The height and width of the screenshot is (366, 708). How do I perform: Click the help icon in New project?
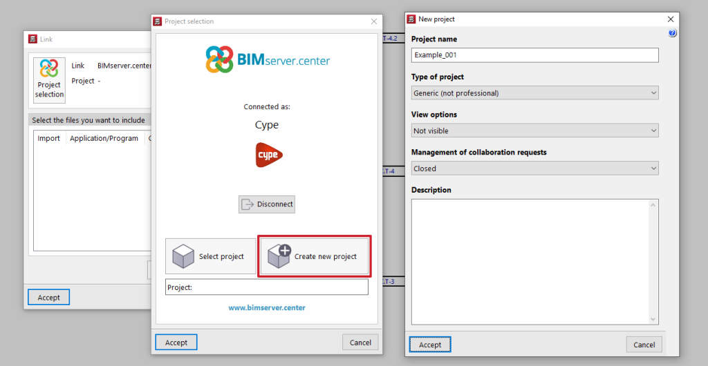pyautogui.click(x=672, y=33)
